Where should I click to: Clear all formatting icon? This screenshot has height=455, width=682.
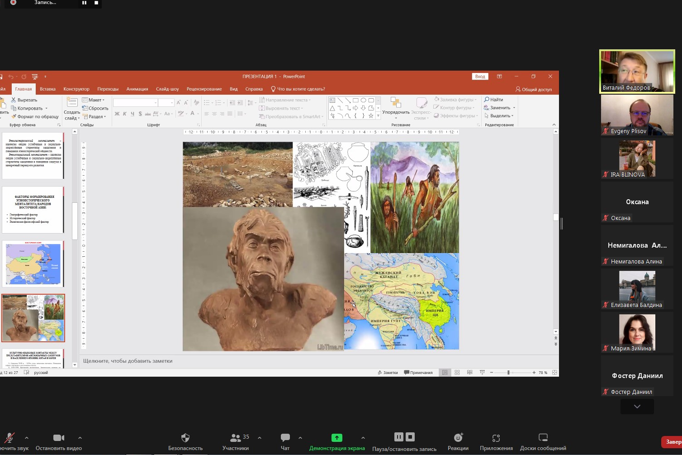pyautogui.click(x=196, y=103)
